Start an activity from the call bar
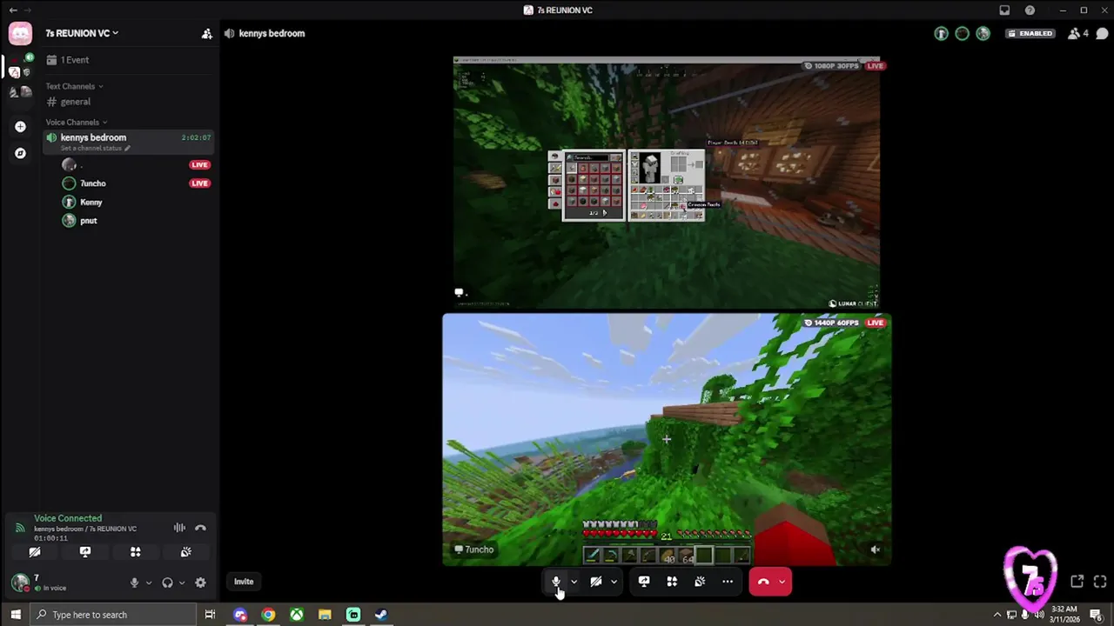Viewport: 1114px width, 626px height. coord(672,582)
